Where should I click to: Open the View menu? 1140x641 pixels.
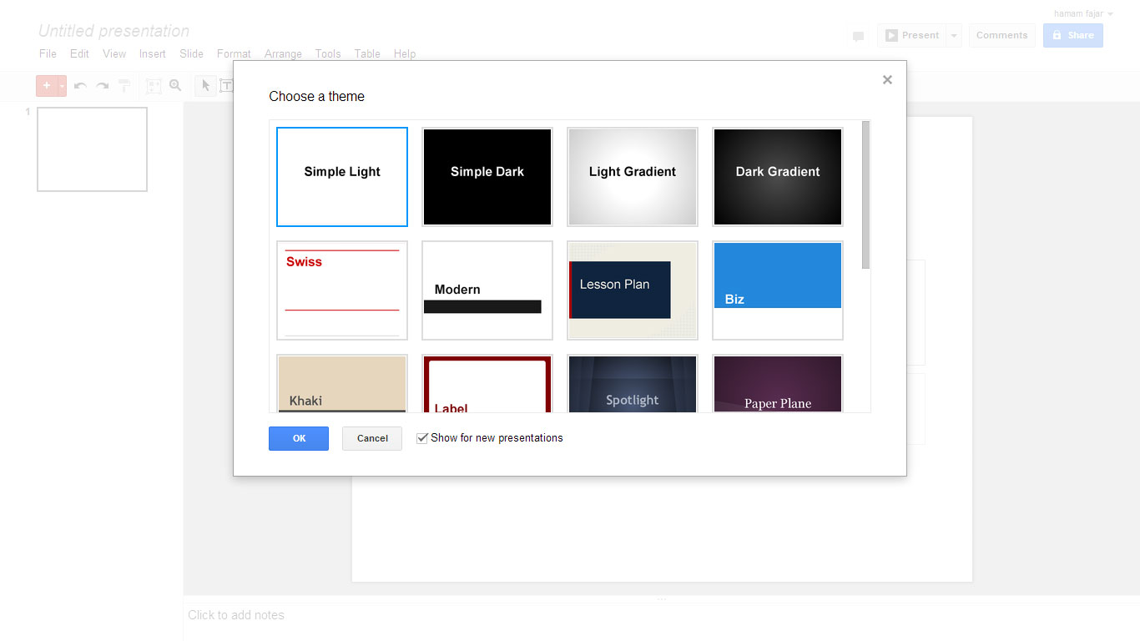point(114,53)
